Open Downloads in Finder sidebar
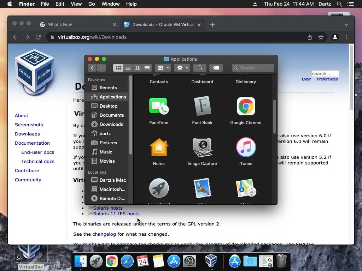Screen dimensions: 362x271 [106, 125]
